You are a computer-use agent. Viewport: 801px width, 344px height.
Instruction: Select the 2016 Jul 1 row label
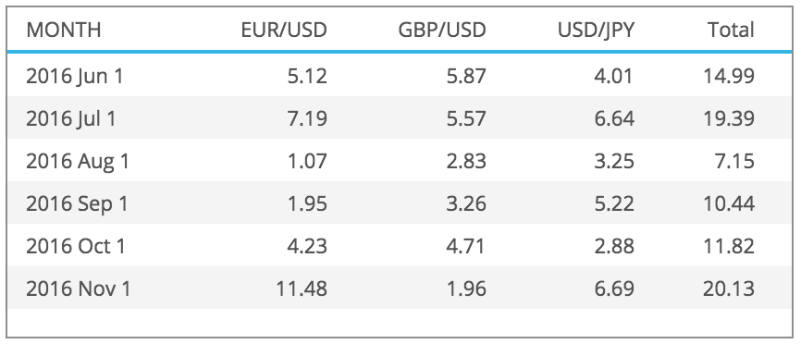tap(71, 119)
